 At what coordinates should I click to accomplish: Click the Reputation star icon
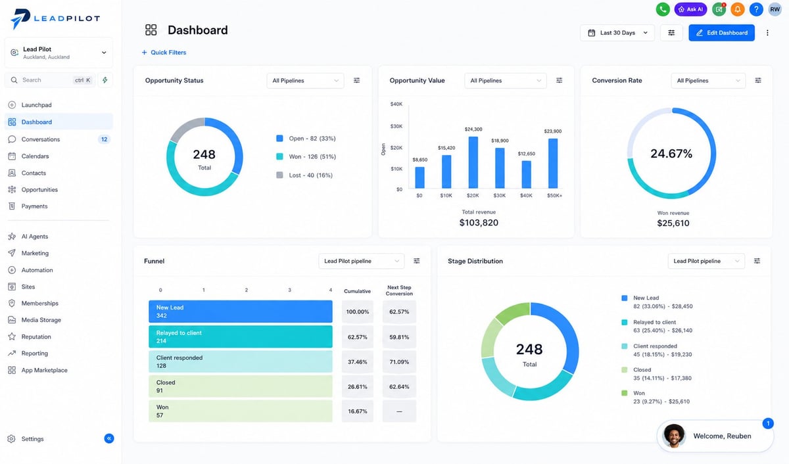click(12, 336)
